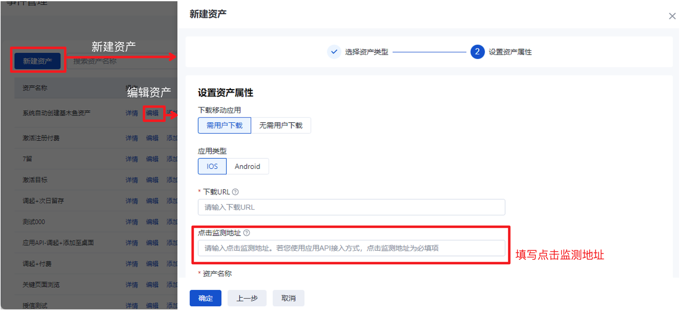
Task: Go to 选择资产类型 step
Action: (x=366, y=52)
